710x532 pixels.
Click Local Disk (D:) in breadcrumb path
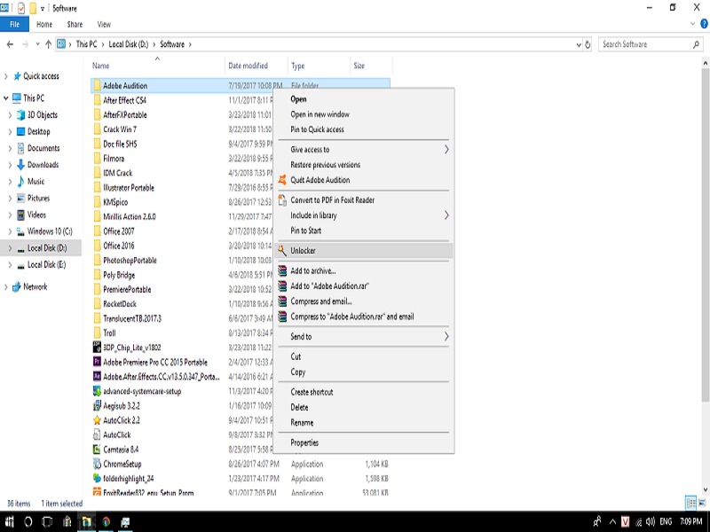[128, 44]
